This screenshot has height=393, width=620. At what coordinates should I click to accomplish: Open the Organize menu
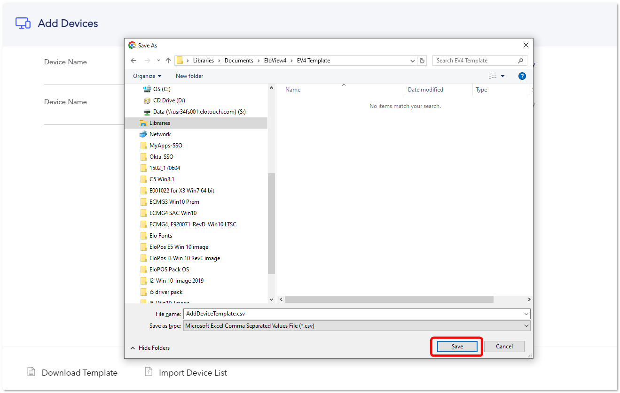pos(147,76)
